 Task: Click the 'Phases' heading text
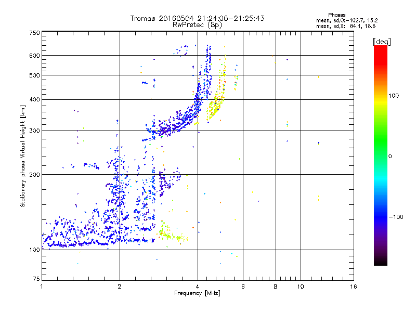click(x=336, y=15)
